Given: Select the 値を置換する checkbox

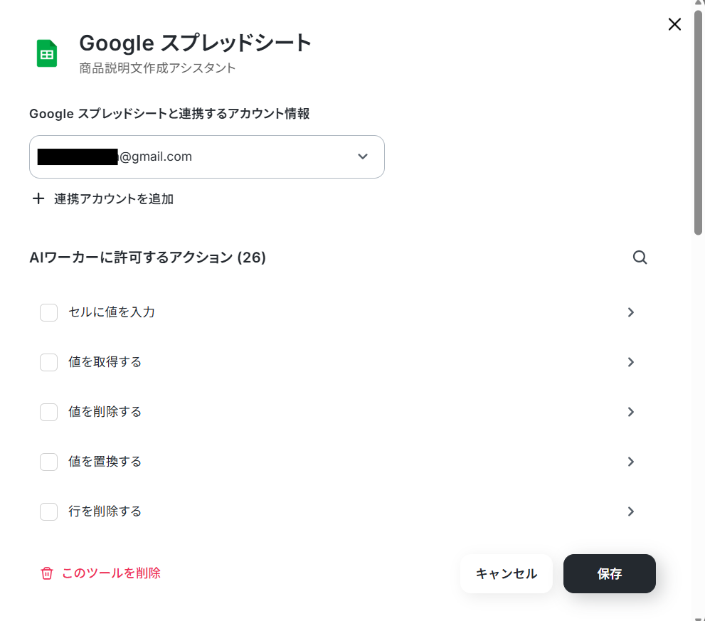Looking at the screenshot, I should click(48, 462).
